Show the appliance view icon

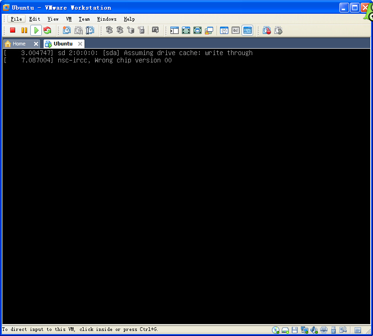click(x=236, y=30)
